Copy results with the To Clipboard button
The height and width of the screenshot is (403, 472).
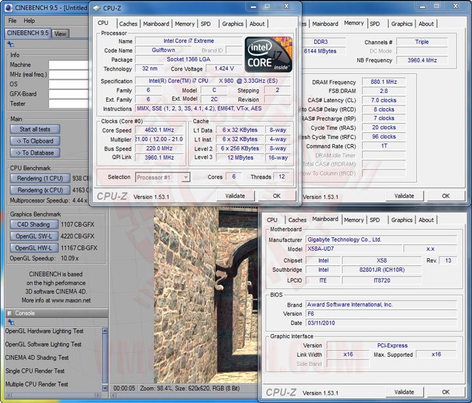35,141
